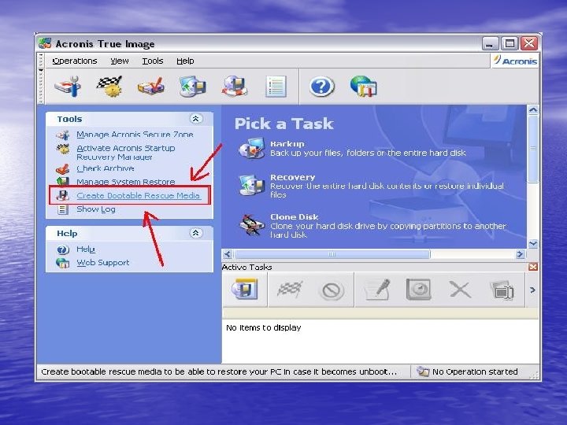Screen dimensions: 567x425
Task: Click the blue question mark Help toolbar icon
Action: 321,87
